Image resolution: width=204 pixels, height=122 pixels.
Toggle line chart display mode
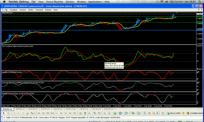coord(90,113)
